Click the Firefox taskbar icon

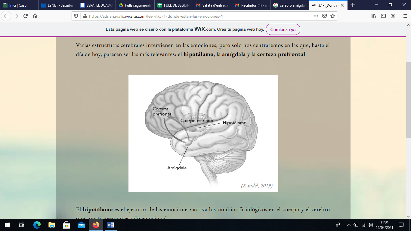[x=96, y=225]
